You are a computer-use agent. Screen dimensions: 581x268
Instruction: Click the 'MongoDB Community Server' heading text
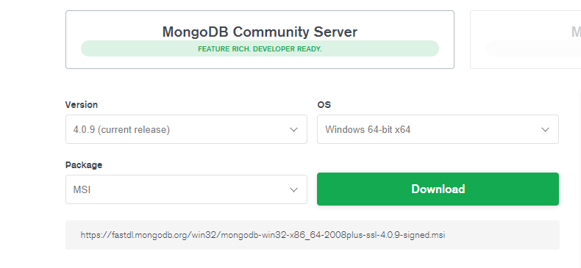(x=260, y=32)
